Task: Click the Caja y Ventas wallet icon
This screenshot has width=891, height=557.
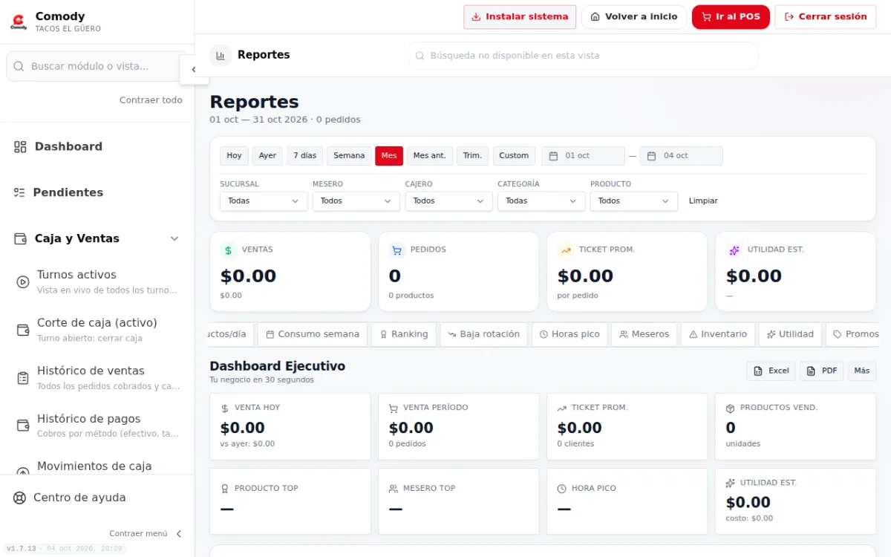Action: pos(20,238)
